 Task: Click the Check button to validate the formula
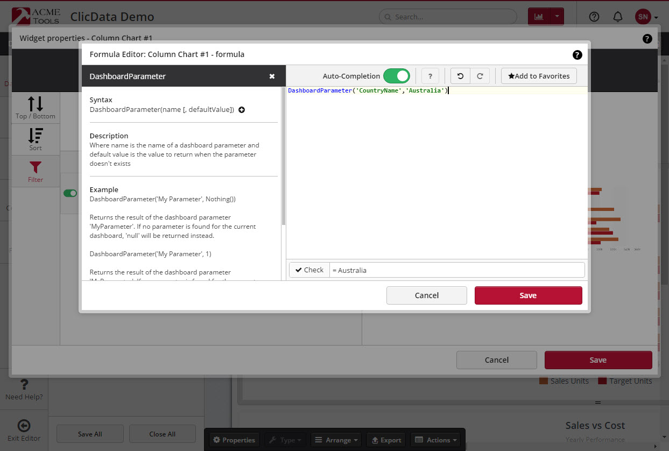(x=308, y=270)
